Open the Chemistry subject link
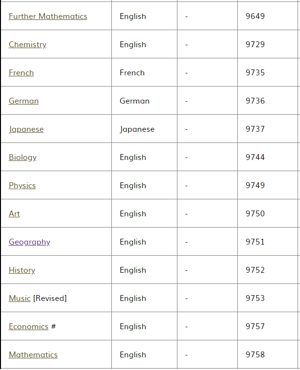This screenshot has width=300, height=370. (x=27, y=45)
